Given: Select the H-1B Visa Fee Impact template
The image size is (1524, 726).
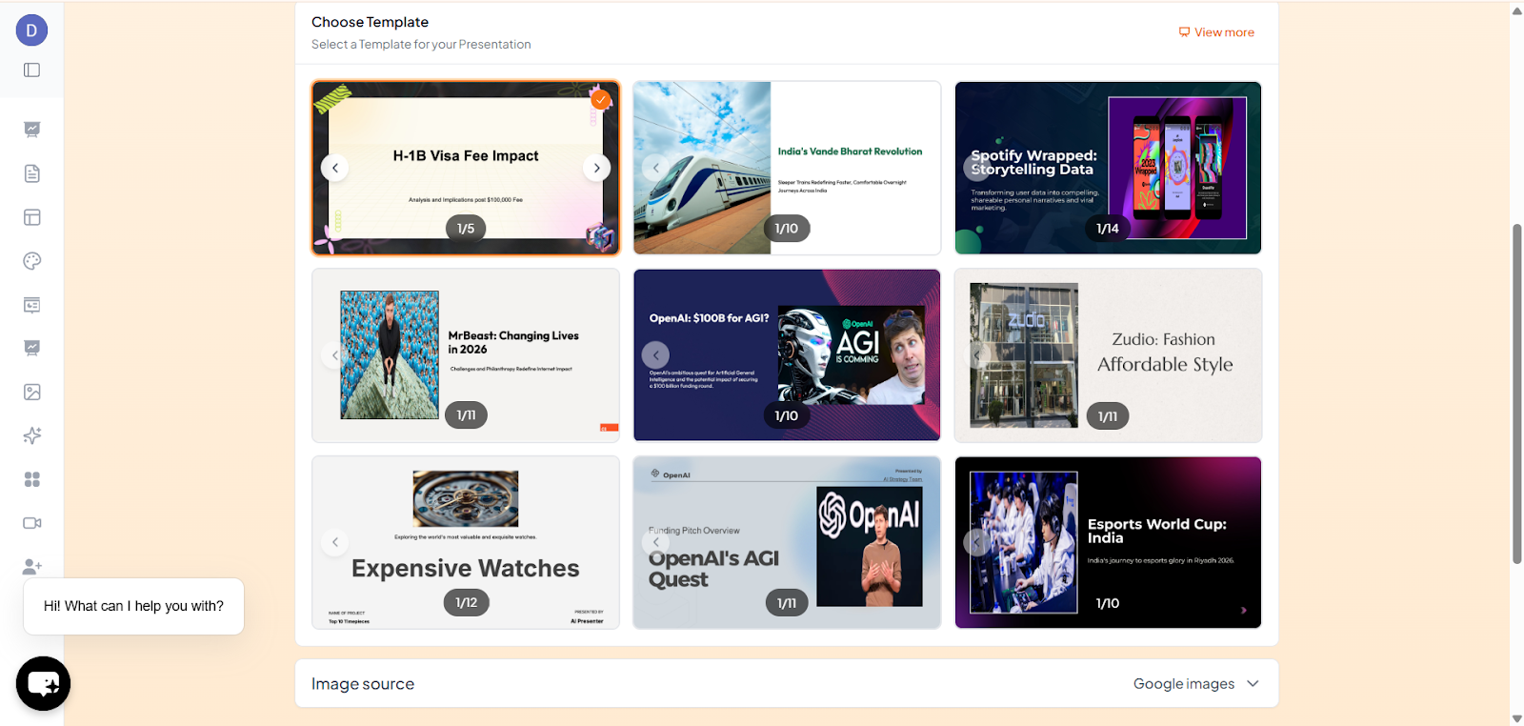Looking at the screenshot, I should [466, 168].
